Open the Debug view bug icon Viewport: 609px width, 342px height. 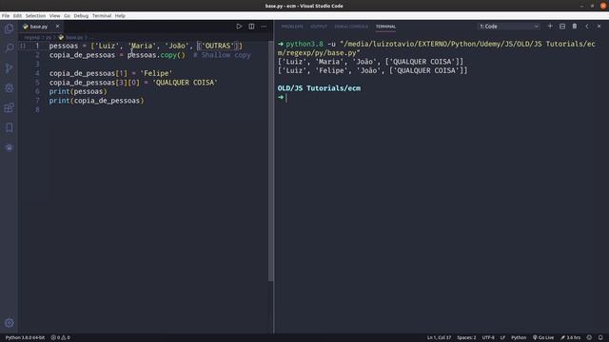pos(9,88)
